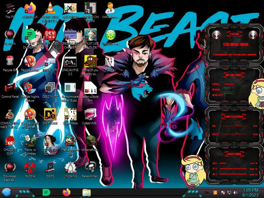Open the FLASH ! desktop shortcut
This screenshot has height=198, width=264.
click(x=110, y=64)
